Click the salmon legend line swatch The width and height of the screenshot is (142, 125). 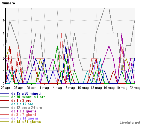pos(5,115)
